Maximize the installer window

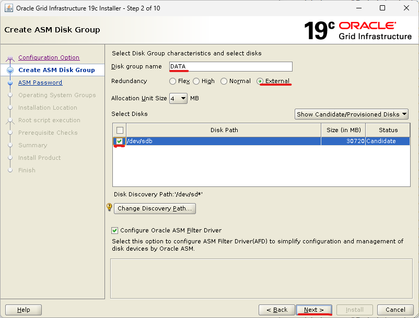tap(382, 8)
